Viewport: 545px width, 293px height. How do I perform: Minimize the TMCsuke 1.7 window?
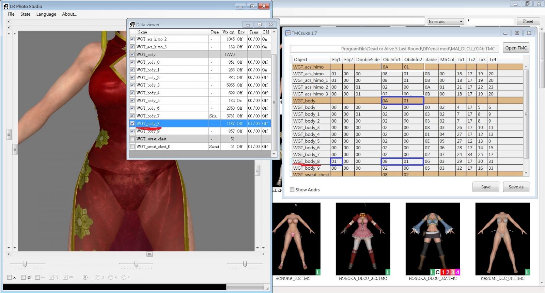[505, 33]
